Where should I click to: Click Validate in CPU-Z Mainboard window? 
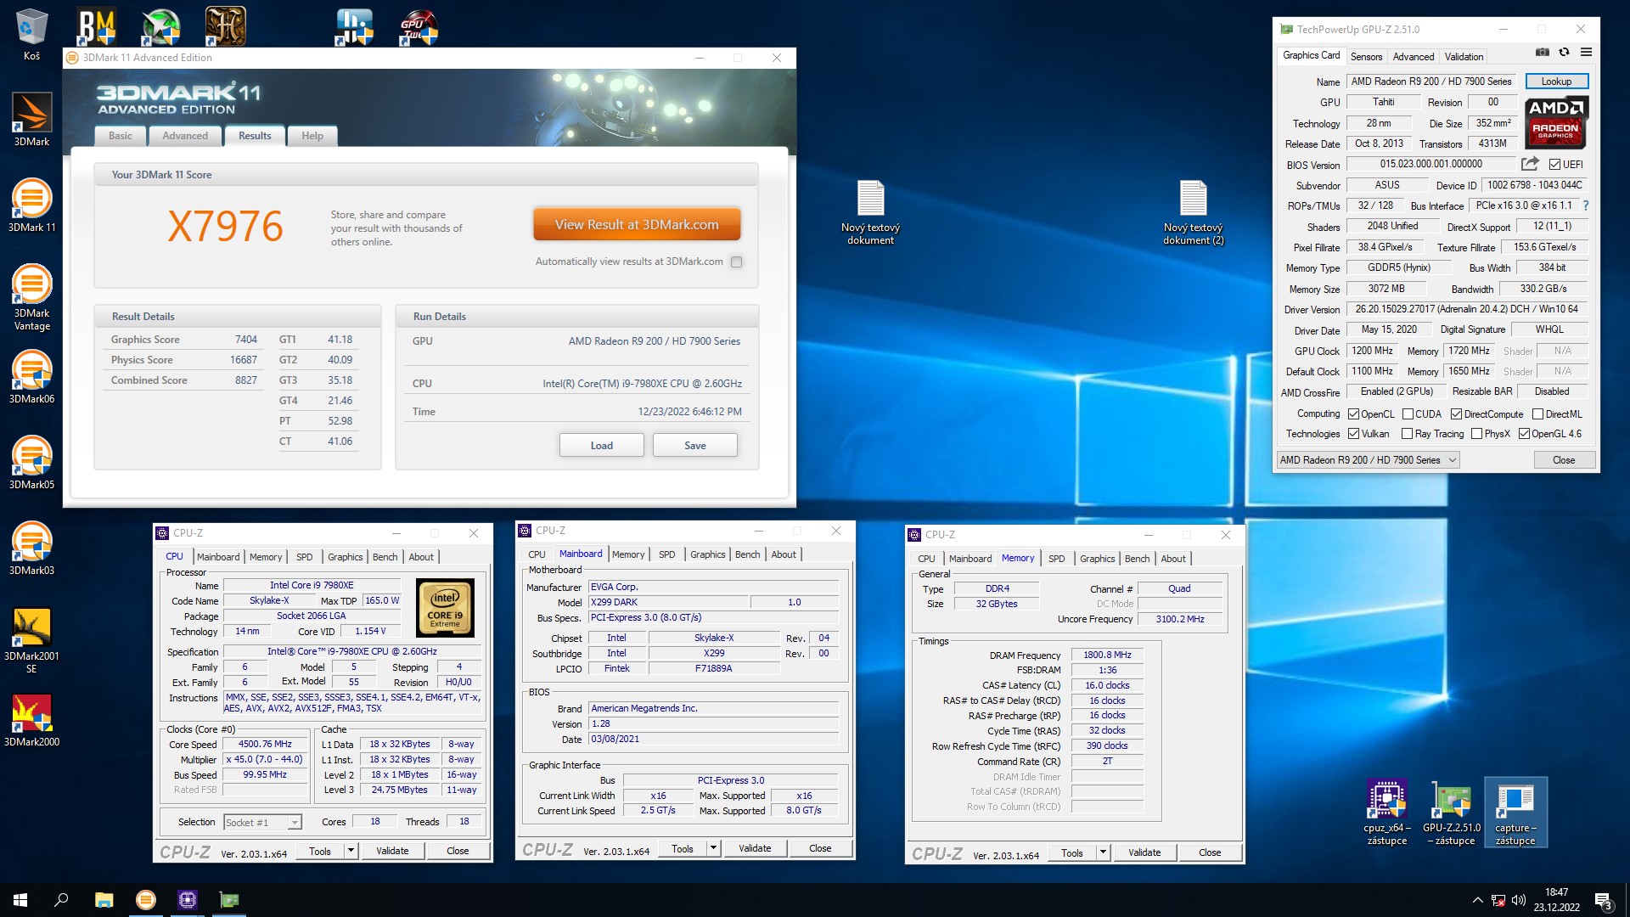(755, 848)
